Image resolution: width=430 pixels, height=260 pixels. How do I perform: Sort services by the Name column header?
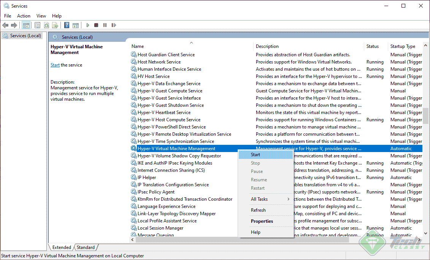(137, 46)
